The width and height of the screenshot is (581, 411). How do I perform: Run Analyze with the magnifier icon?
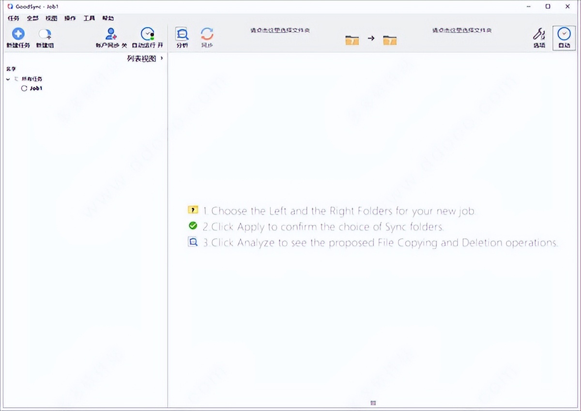pos(182,34)
